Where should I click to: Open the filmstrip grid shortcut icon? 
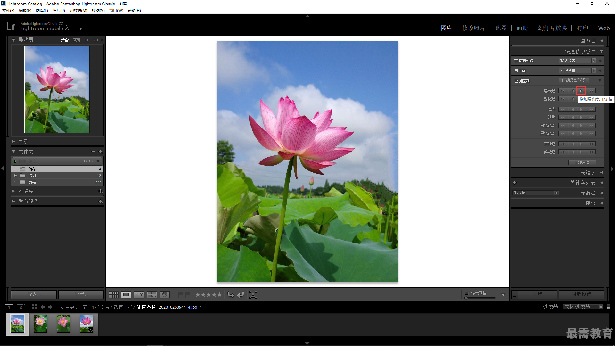pos(34,307)
